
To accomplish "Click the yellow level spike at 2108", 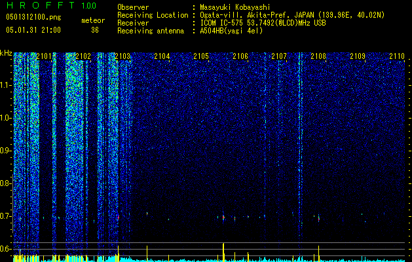I will click(x=319, y=253).
